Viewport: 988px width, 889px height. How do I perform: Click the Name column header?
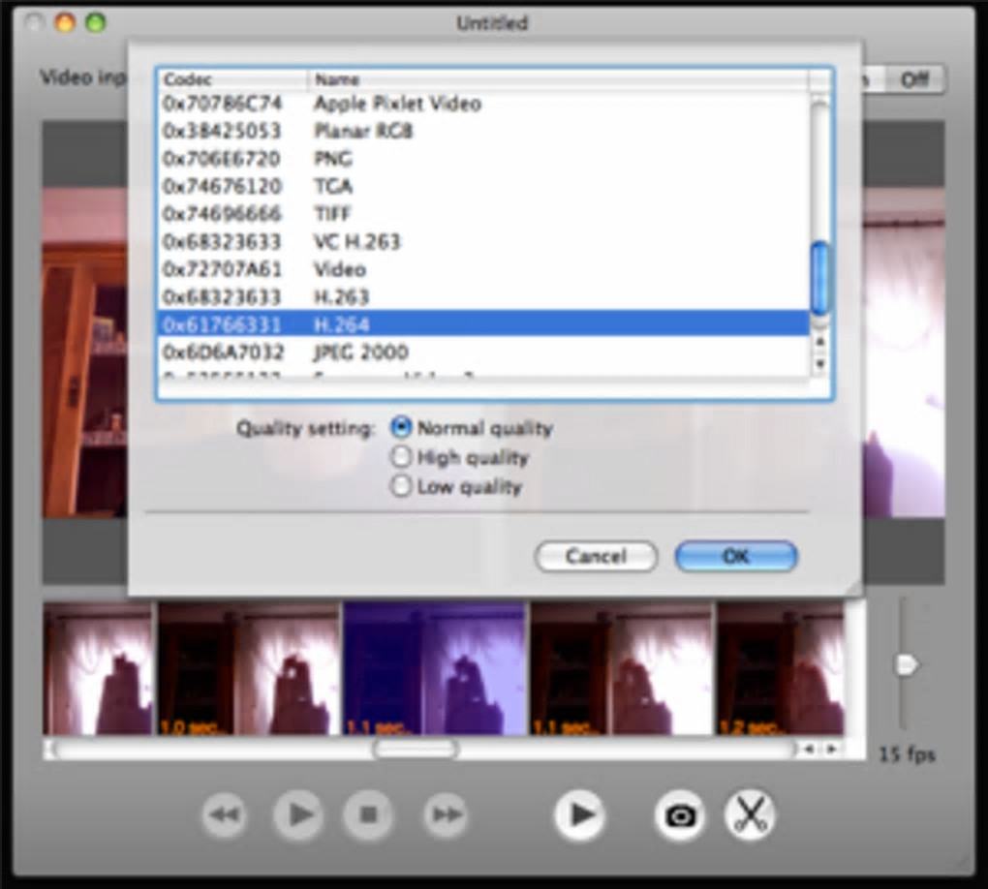click(559, 79)
